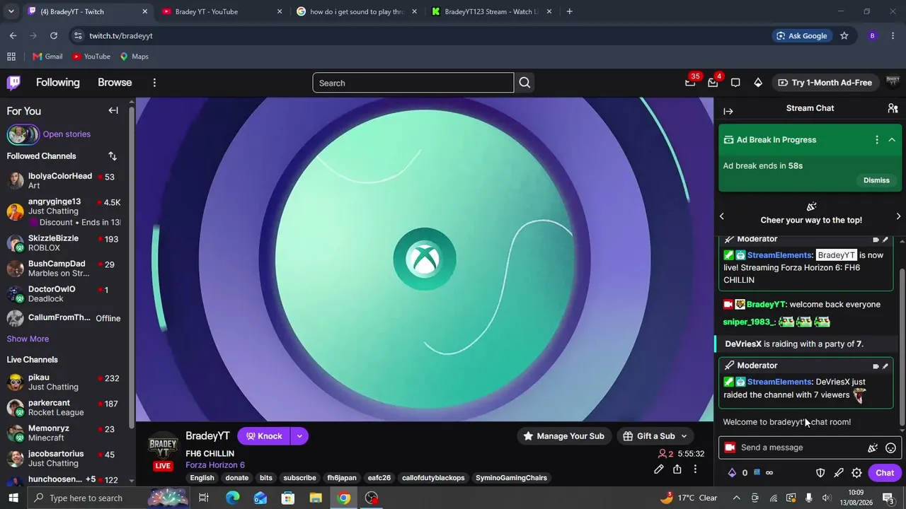Collapse the Ad Break In Progress panel

coord(892,140)
